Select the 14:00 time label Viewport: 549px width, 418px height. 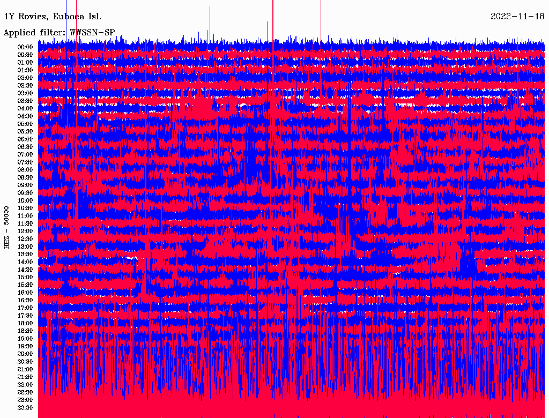25,262
